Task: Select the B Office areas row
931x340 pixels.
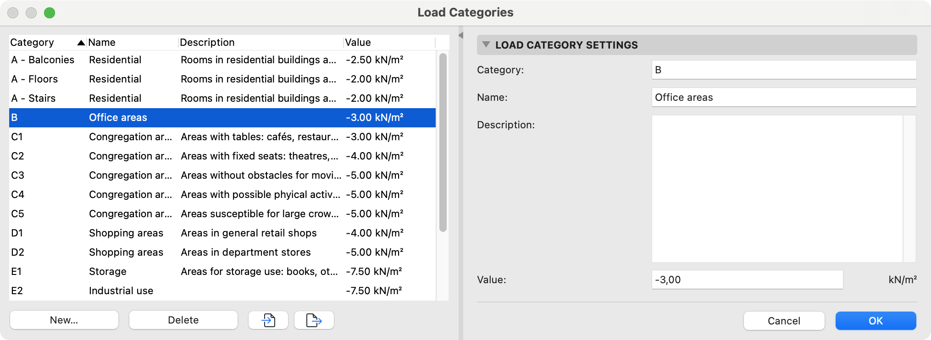Action: coord(222,117)
